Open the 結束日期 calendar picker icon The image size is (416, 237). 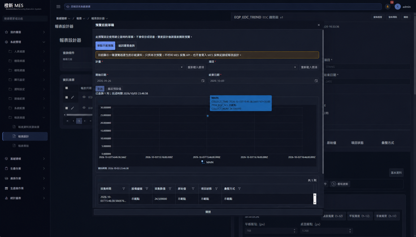pos(316,81)
